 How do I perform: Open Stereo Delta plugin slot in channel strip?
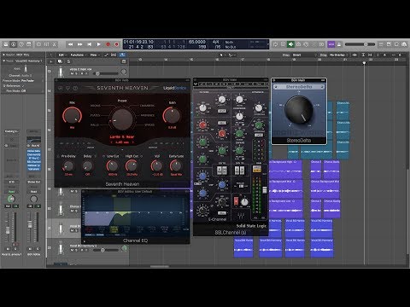point(34,151)
